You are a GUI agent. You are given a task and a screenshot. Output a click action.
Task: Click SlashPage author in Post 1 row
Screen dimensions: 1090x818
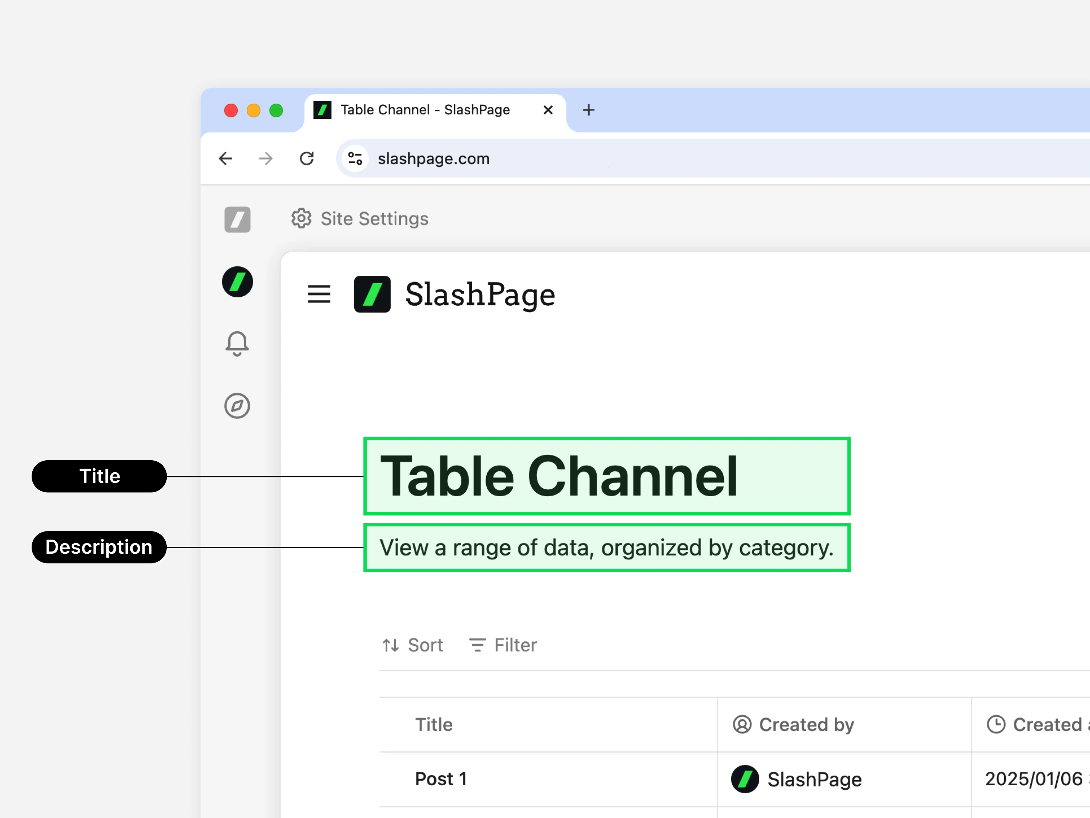797,779
